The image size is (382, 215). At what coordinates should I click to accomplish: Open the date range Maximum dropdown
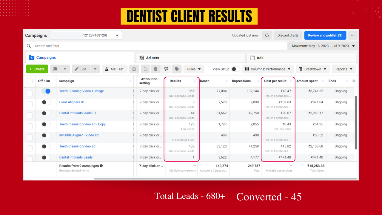point(323,46)
